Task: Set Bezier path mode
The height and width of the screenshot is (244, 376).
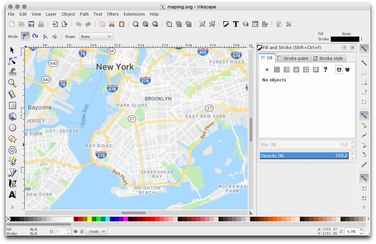Action: 25,37
